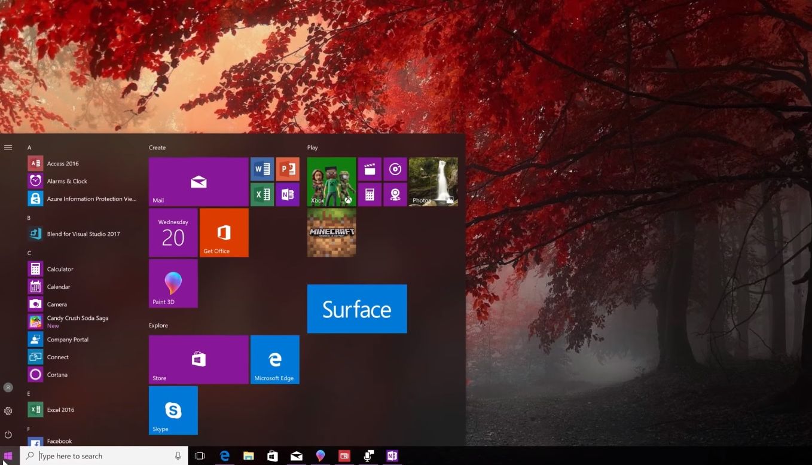Open Settings via the gear icon
Image resolution: width=812 pixels, height=465 pixels.
[8, 411]
